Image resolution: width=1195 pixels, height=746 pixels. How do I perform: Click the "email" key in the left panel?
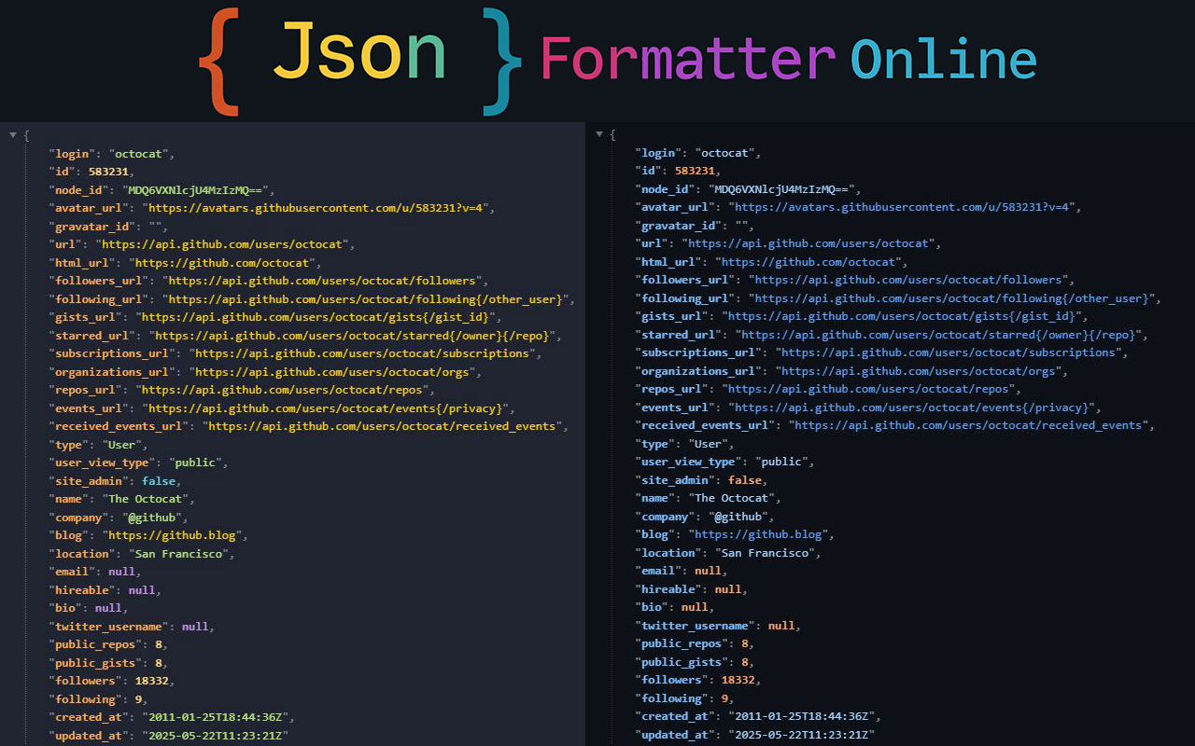72,572
